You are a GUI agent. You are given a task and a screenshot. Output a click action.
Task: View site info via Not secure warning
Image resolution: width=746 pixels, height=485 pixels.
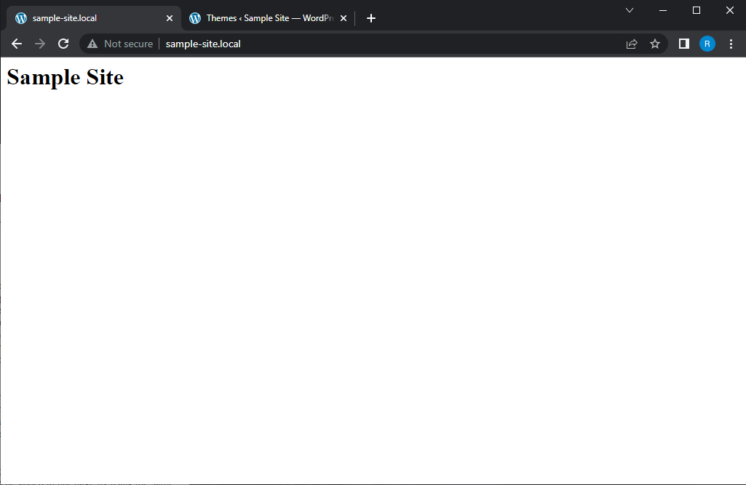(x=120, y=44)
